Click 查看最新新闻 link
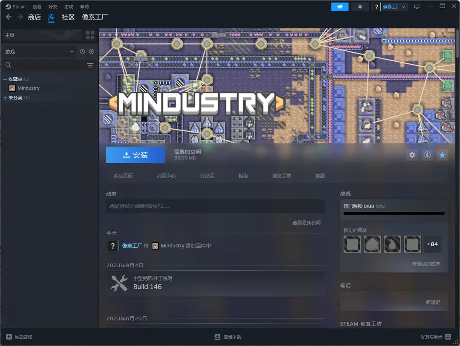Viewport: 460px width, 346px height. click(307, 223)
